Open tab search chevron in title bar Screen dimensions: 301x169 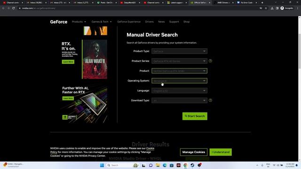pyautogui.click(x=276, y=2)
